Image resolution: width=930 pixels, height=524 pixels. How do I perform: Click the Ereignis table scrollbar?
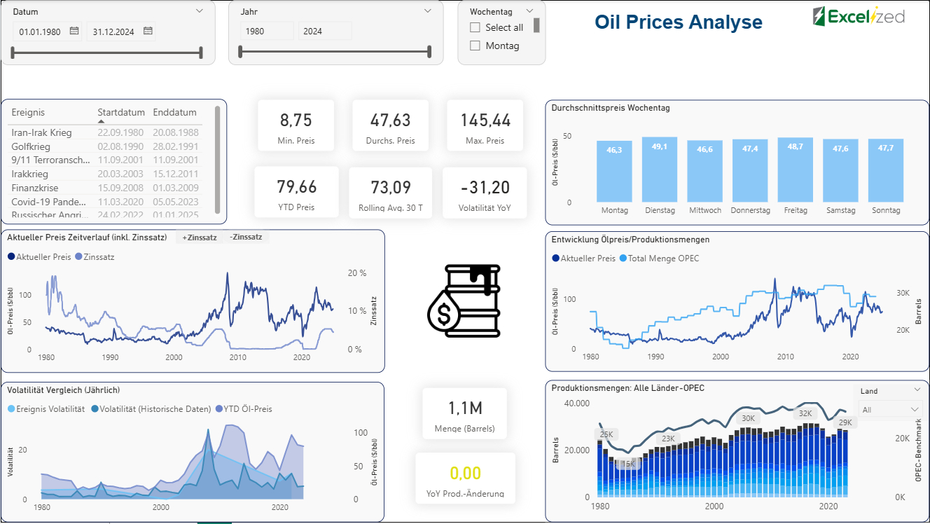218,160
